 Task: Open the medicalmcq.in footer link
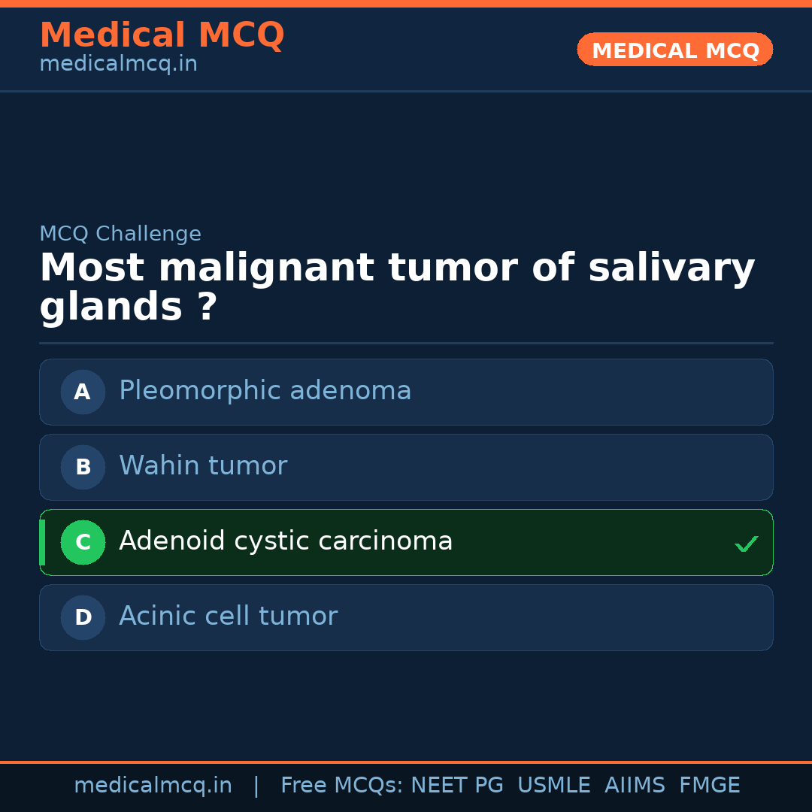point(153,786)
